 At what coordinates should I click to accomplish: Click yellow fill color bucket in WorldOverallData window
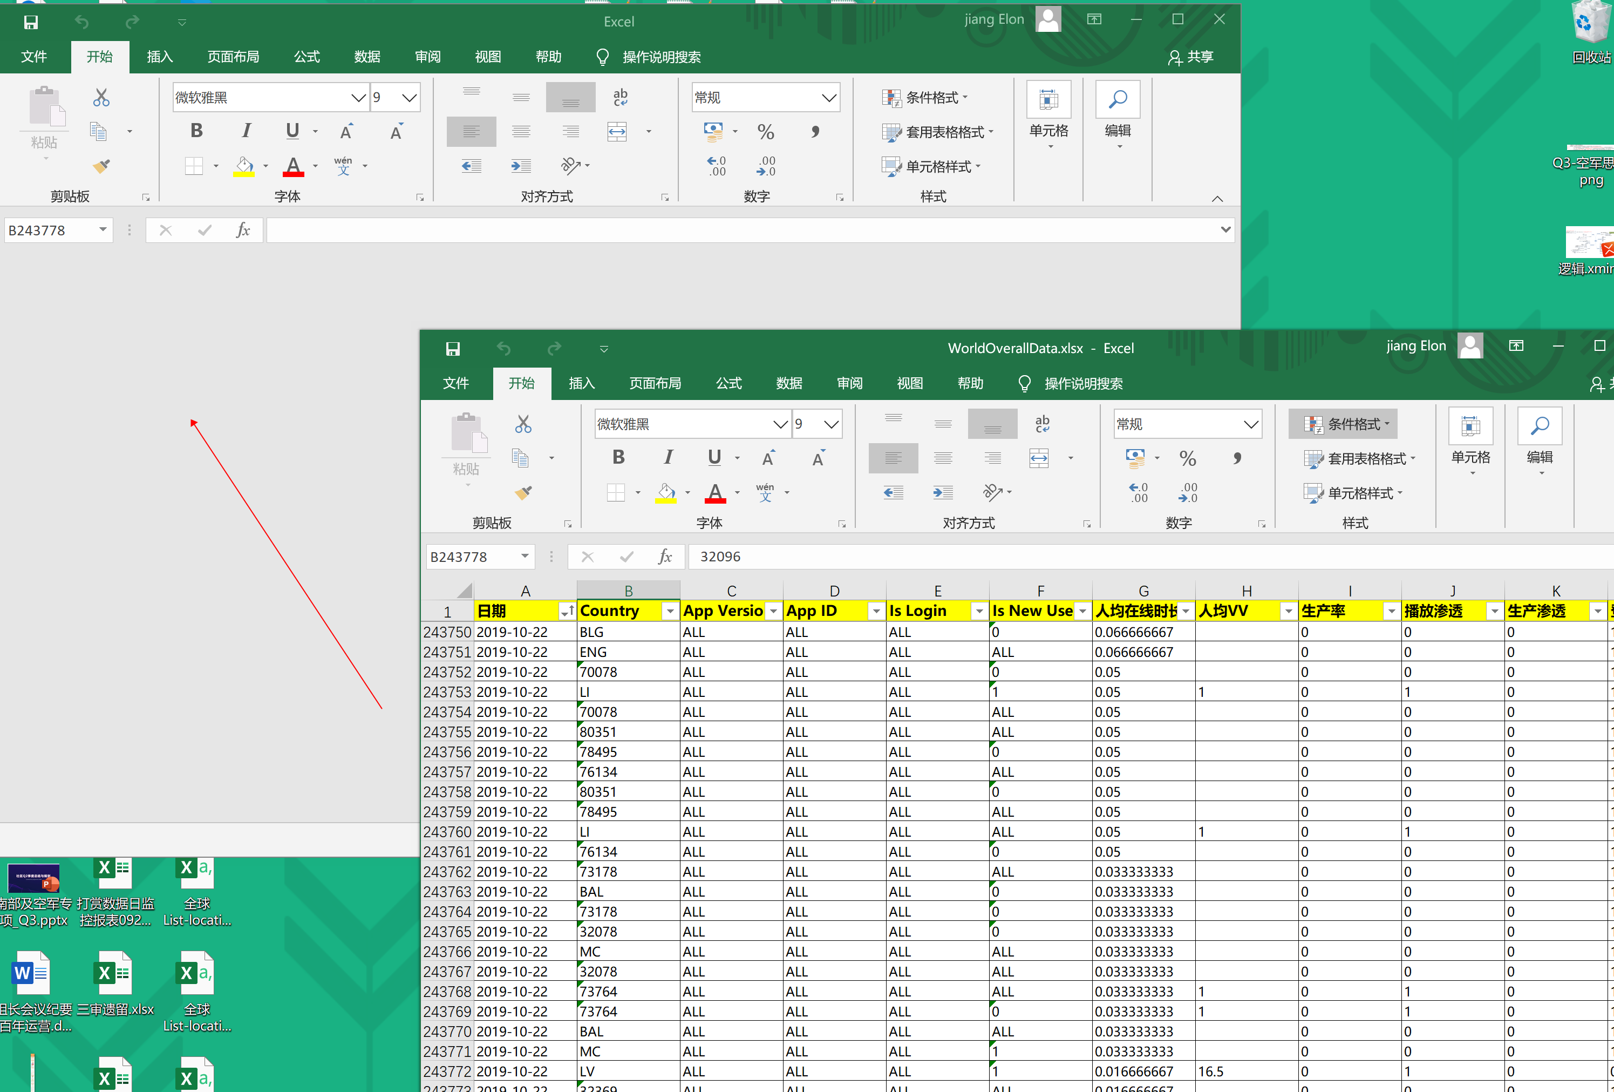(x=665, y=492)
